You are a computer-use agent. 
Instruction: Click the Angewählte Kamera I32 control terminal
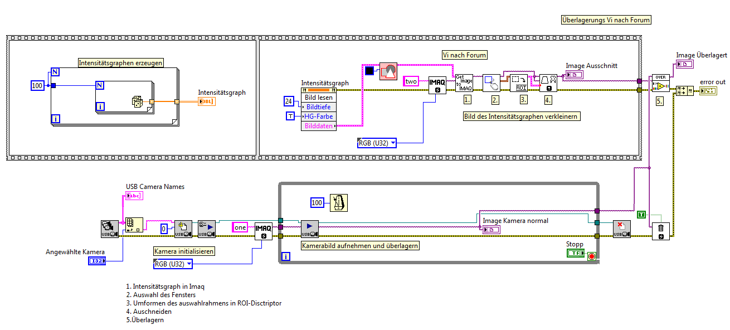tap(97, 261)
